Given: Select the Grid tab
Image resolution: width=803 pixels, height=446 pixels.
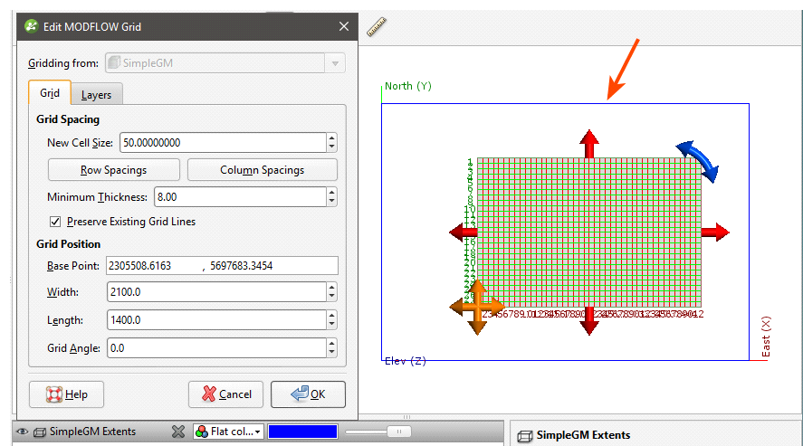Looking at the screenshot, I should (50, 94).
